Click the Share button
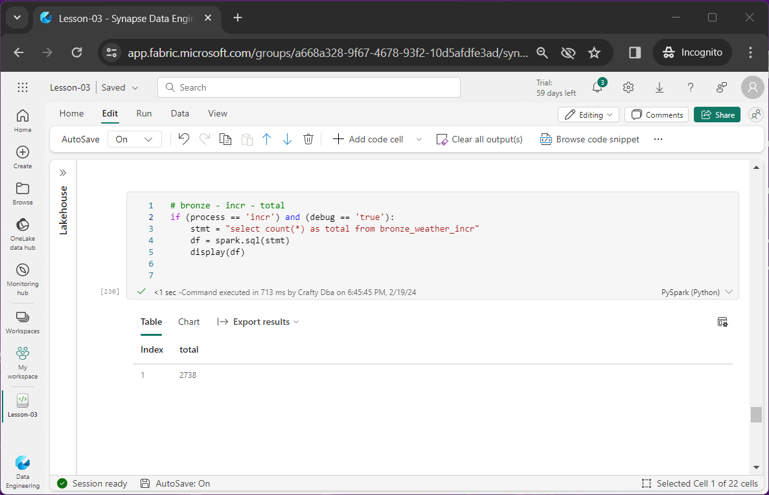Viewport: 769px width, 495px height. coord(717,115)
